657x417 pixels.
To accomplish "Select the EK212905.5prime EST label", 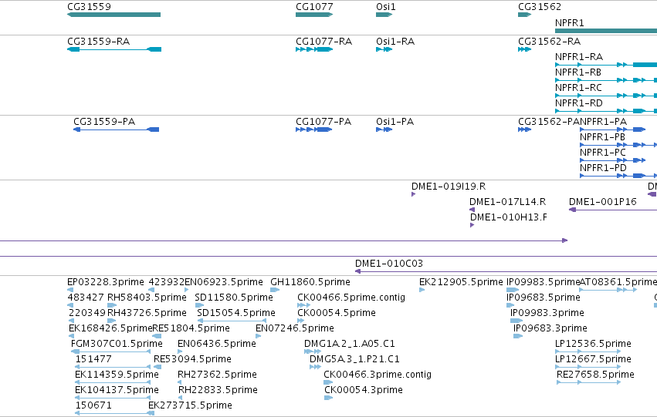I will pos(461,282).
